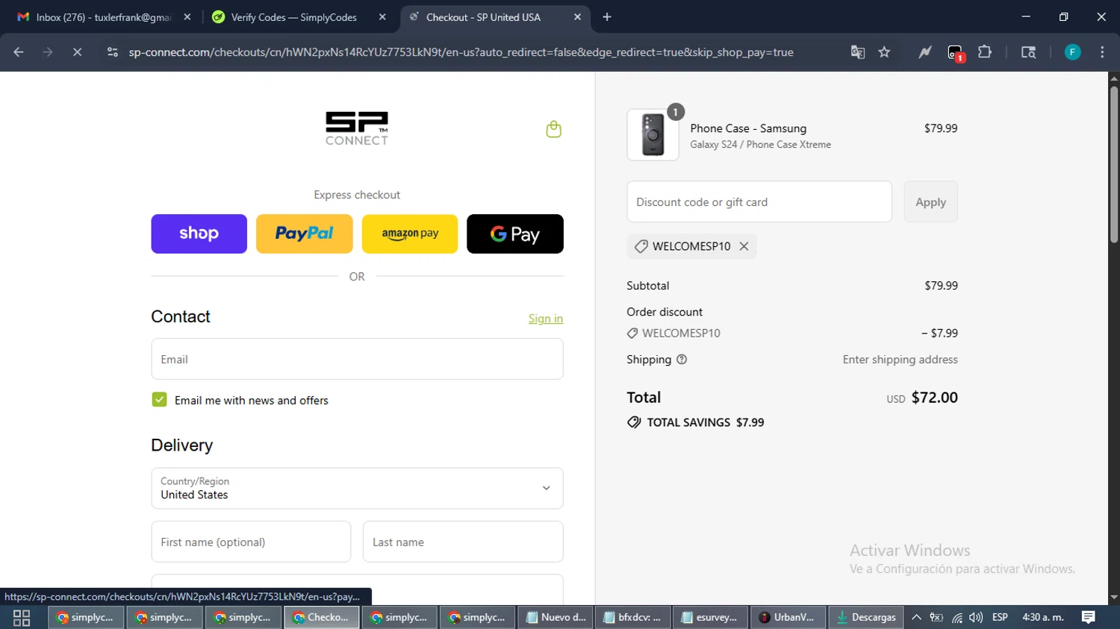The width and height of the screenshot is (1120, 629).
Task: Click the SP Connect logo
Action: (357, 128)
